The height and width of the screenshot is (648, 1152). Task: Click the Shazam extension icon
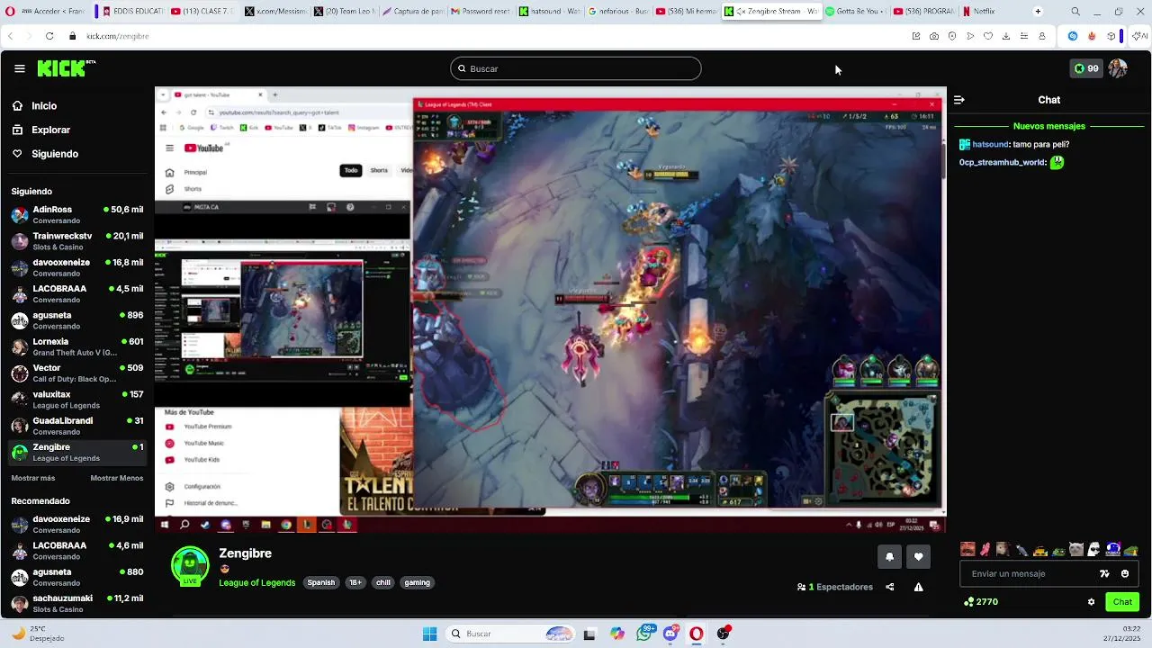coord(1073,36)
